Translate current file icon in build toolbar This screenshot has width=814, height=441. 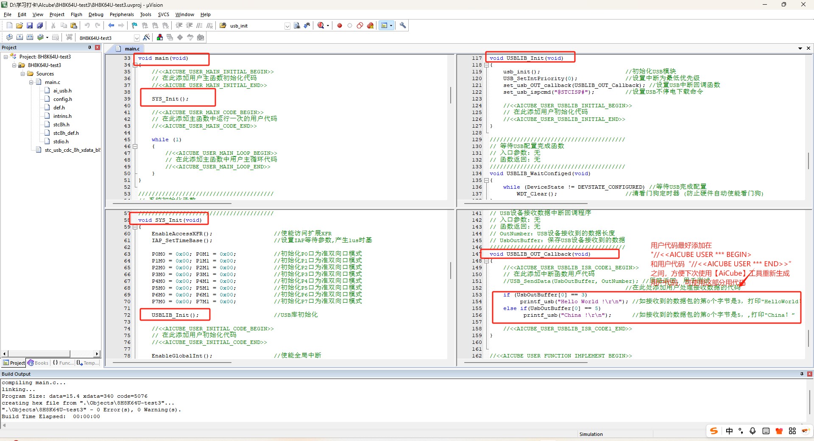coord(9,37)
